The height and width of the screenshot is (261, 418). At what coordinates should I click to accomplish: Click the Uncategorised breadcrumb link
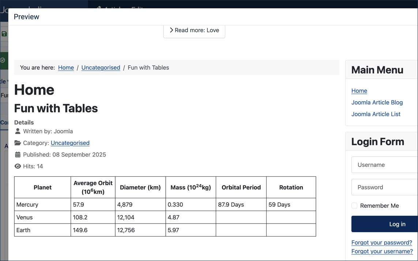(101, 68)
